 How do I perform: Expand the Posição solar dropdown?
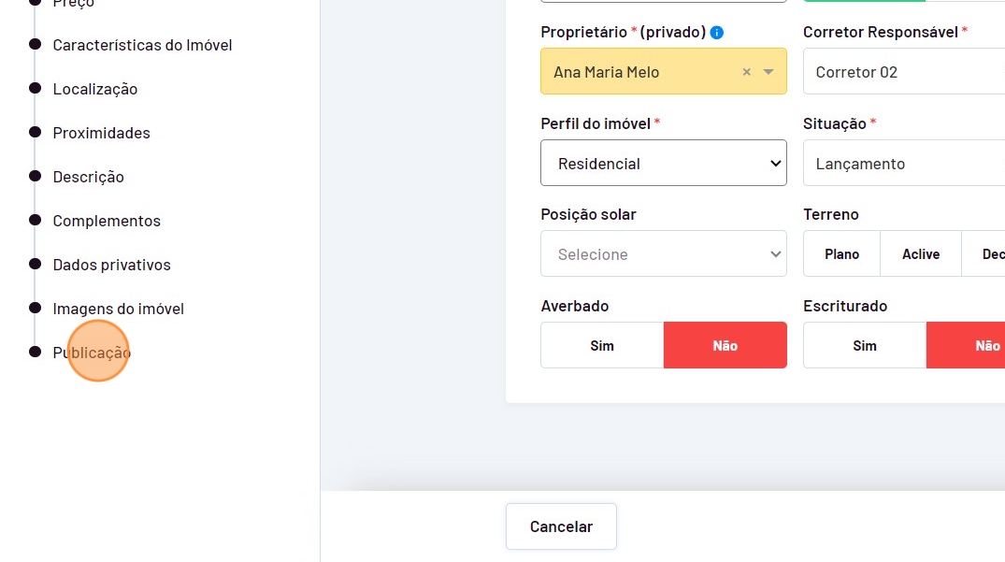[x=663, y=254]
